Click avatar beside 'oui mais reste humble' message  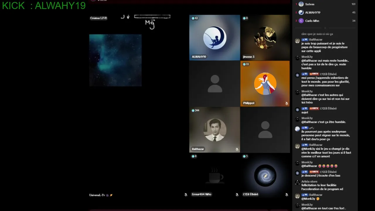[x=297, y=58]
